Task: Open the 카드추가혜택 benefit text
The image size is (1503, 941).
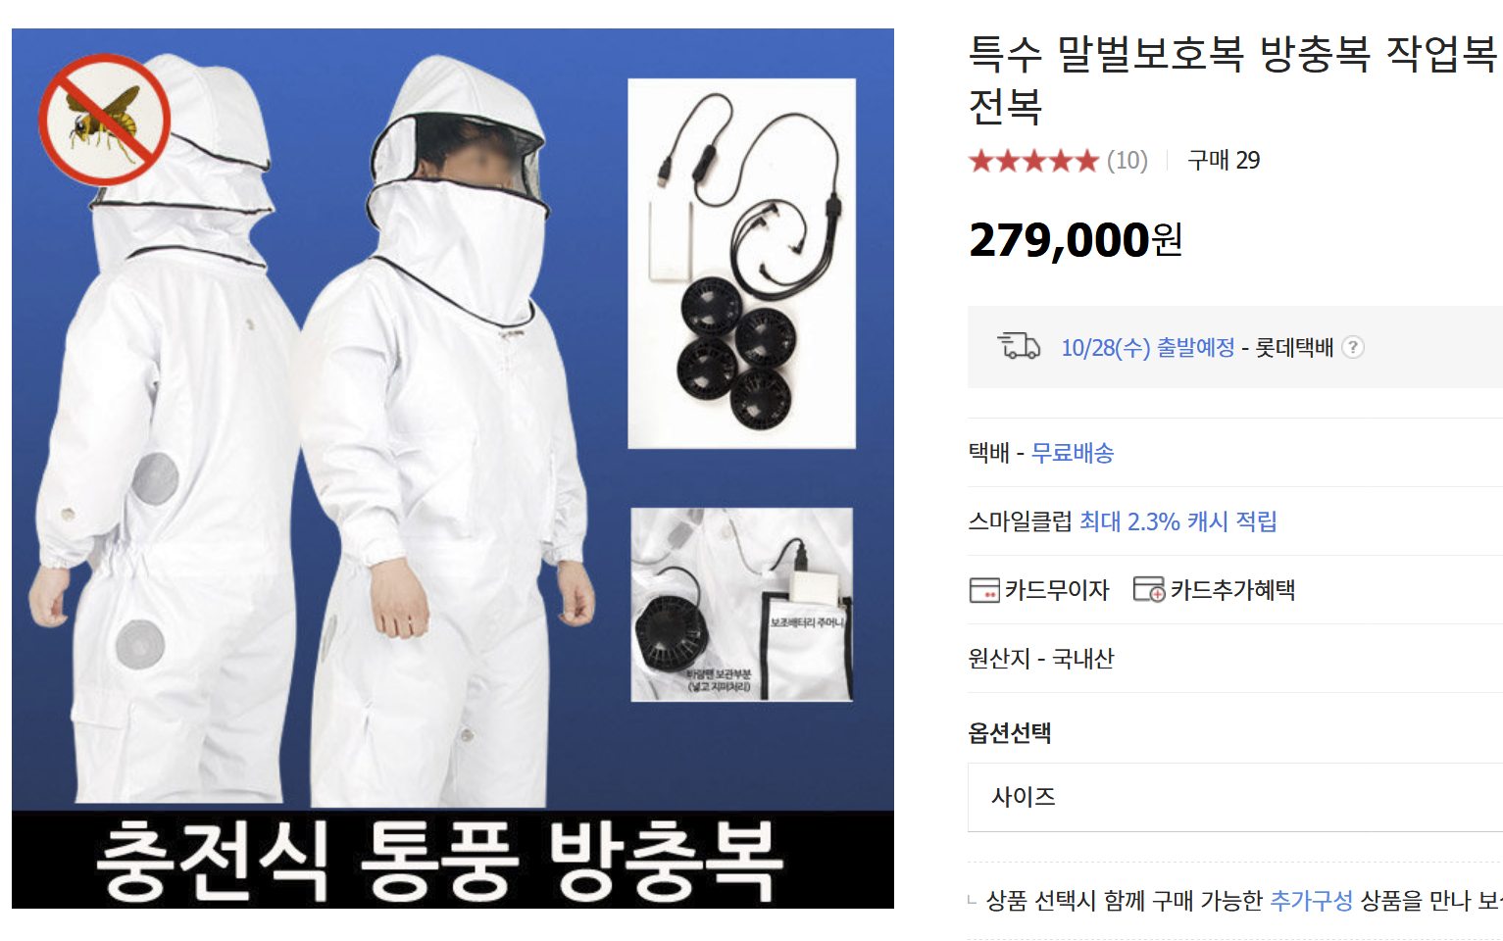Action: (1232, 590)
